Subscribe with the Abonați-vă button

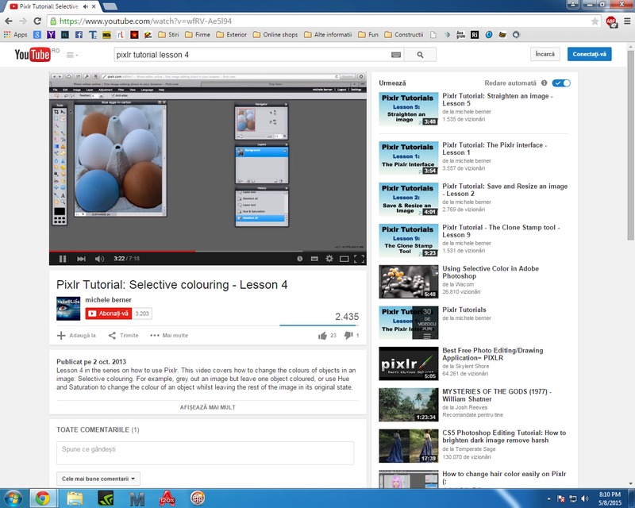[x=109, y=314]
